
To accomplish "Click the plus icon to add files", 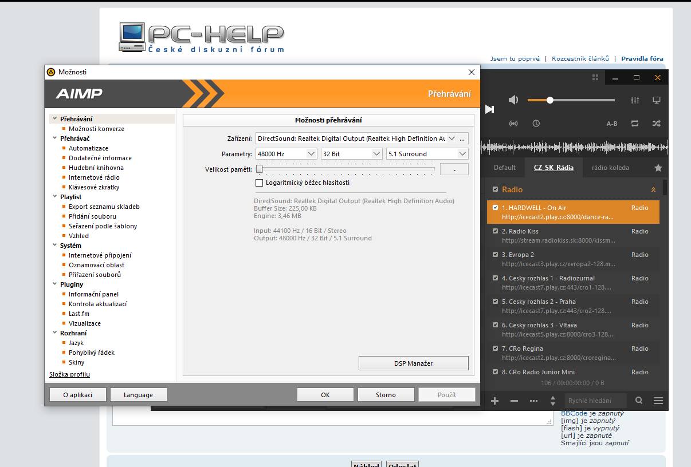I will click(495, 401).
